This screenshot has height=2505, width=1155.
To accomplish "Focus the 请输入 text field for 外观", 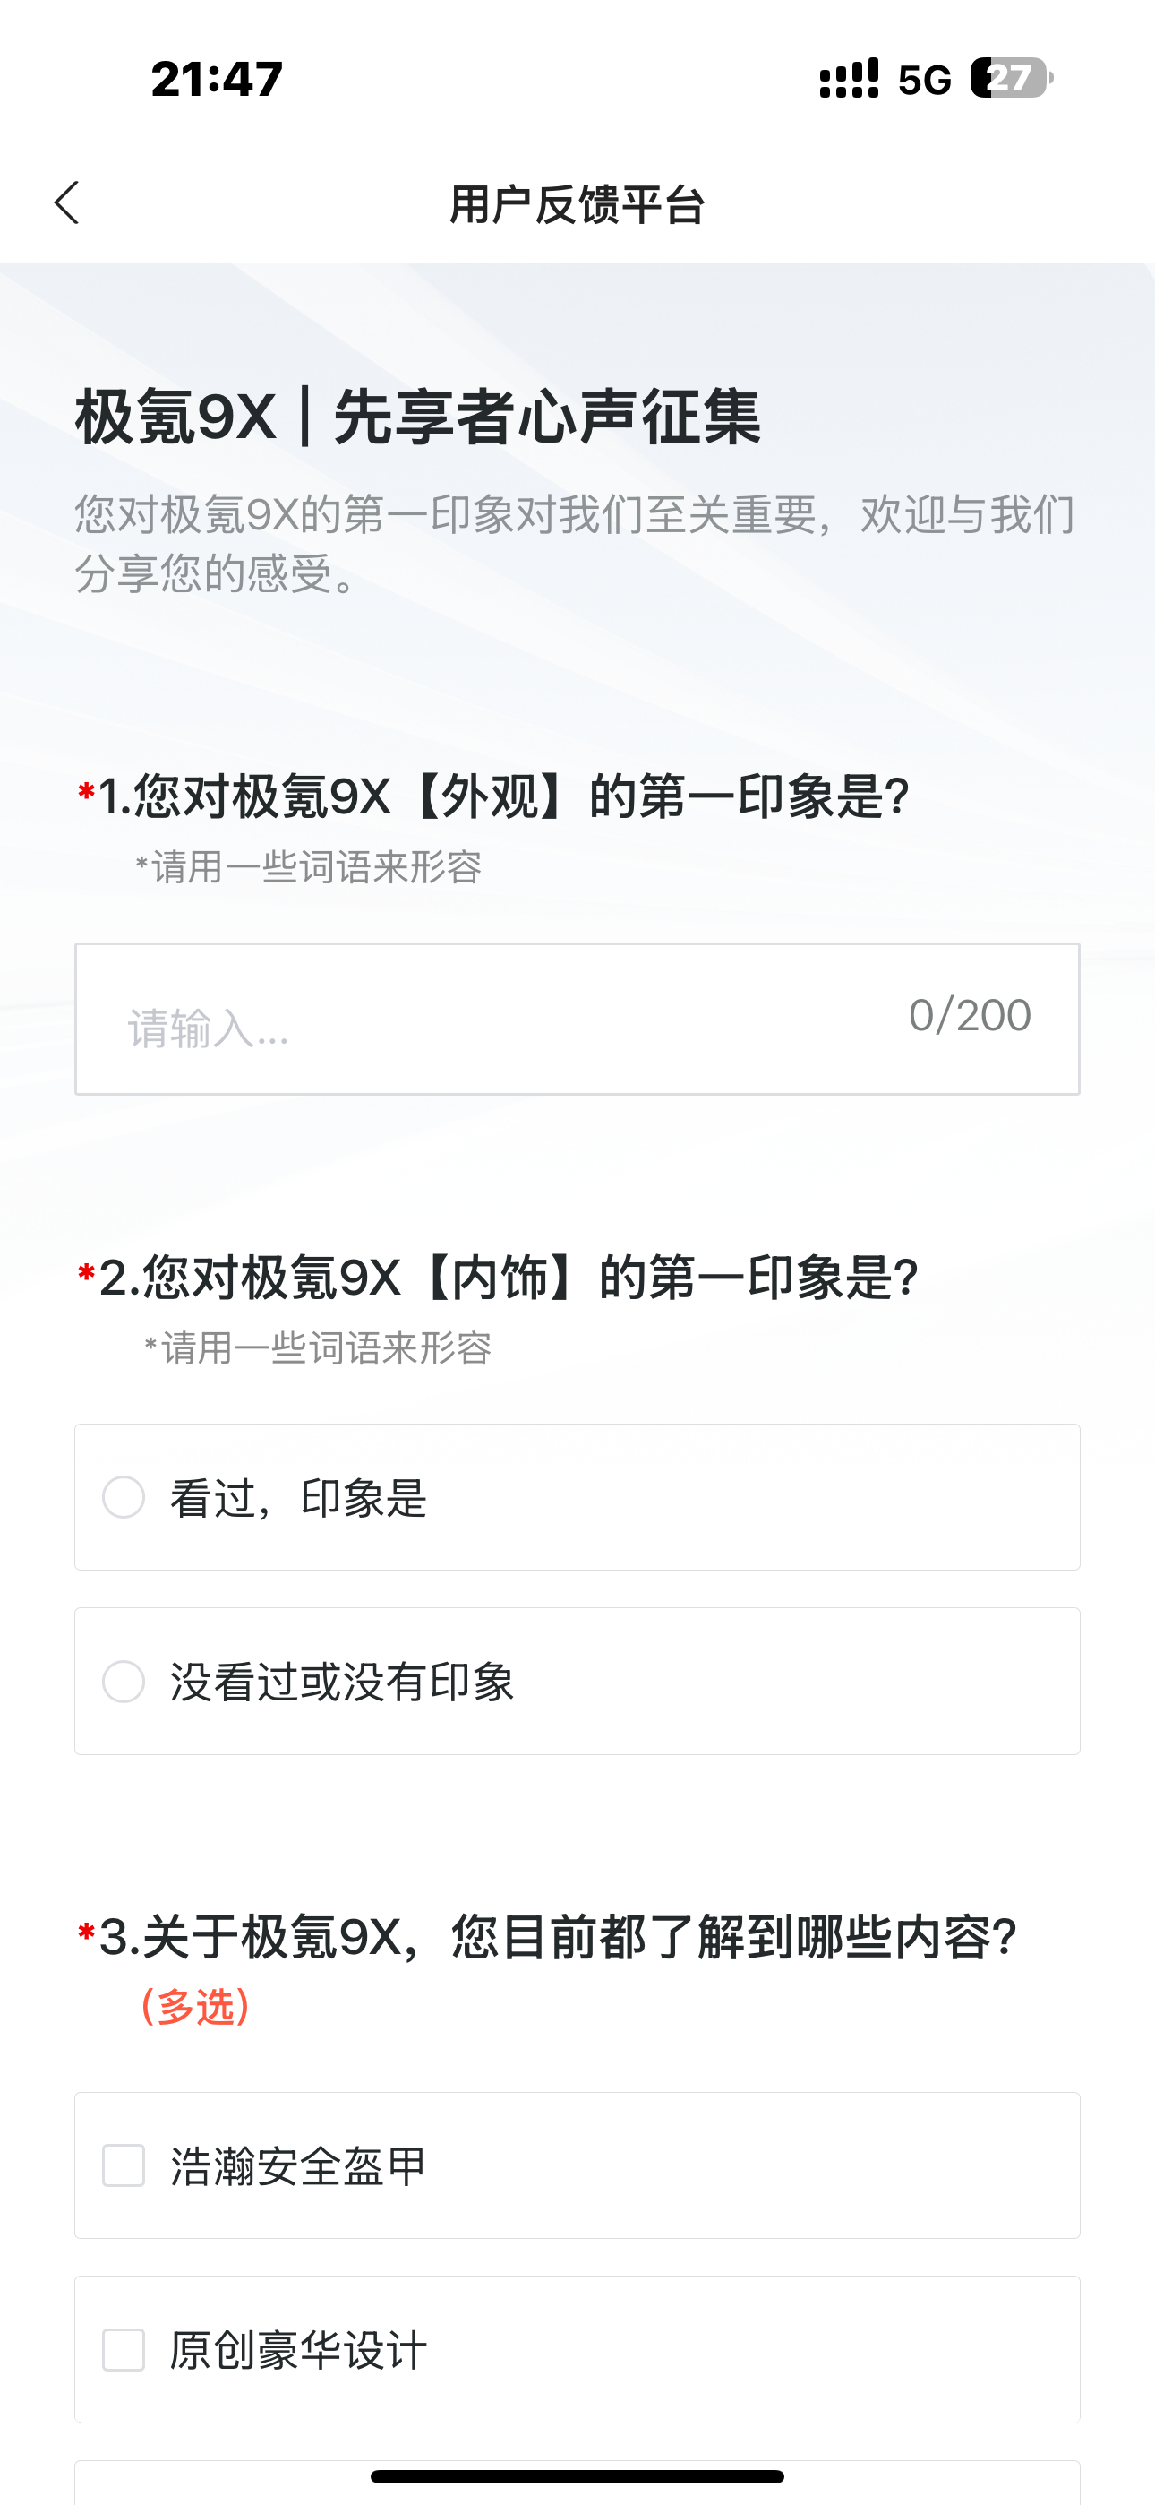I will click(577, 1020).
